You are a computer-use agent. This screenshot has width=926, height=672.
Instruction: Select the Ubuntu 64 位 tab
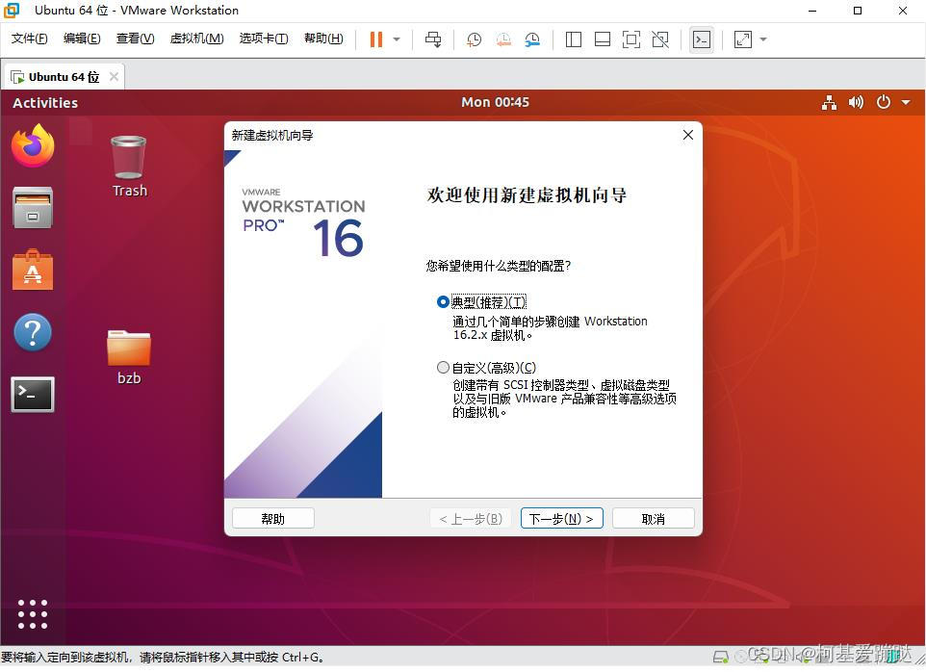tap(64, 77)
